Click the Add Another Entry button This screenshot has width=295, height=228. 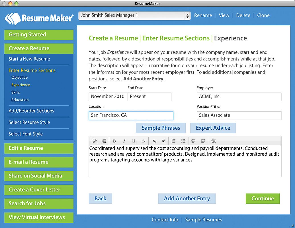pos(187,199)
